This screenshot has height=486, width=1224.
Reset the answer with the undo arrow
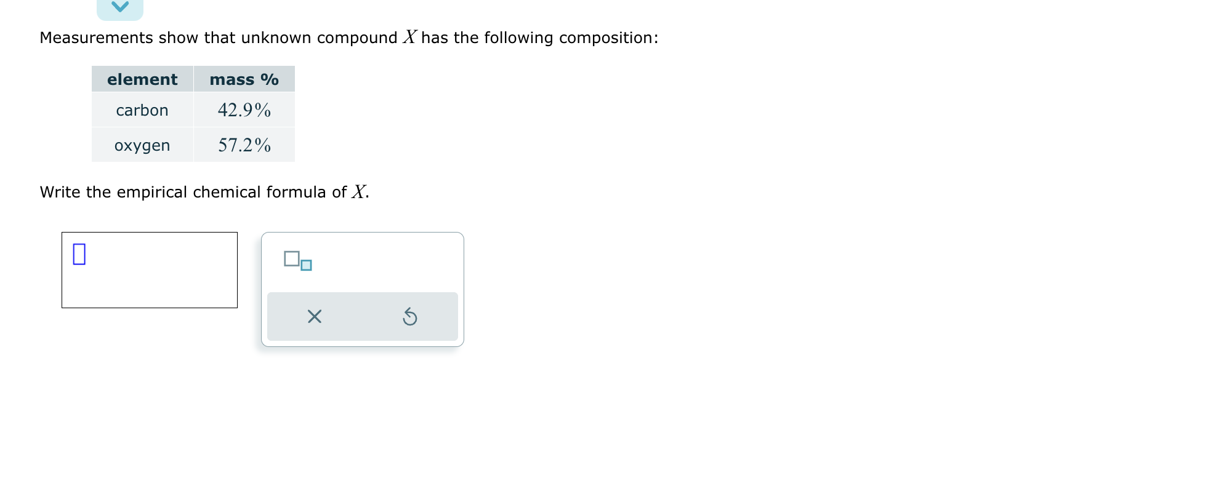tap(409, 317)
